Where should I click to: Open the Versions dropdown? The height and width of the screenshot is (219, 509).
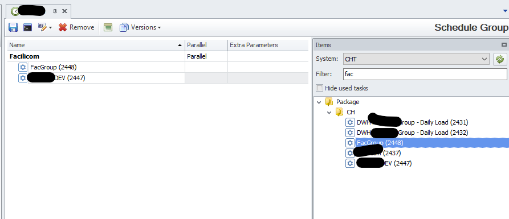point(140,27)
